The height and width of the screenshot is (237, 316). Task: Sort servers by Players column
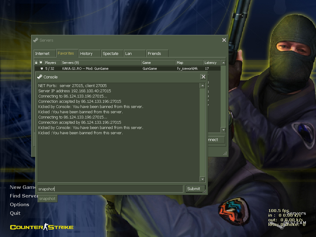coord(52,63)
